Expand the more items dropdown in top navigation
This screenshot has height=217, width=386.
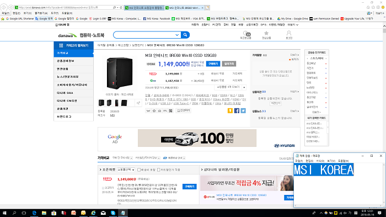[293, 25]
